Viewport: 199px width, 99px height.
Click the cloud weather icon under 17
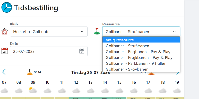tap(148, 91)
